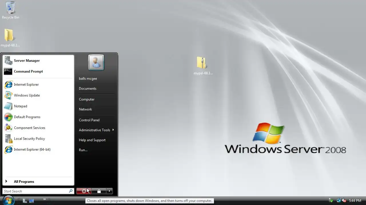This screenshot has height=205, width=366.
Task: Open Default Programs
Action: (38, 117)
